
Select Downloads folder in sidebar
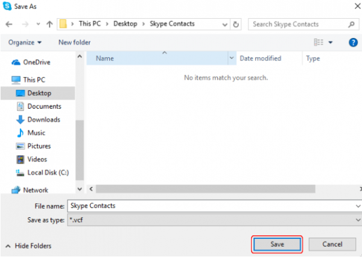43,119
